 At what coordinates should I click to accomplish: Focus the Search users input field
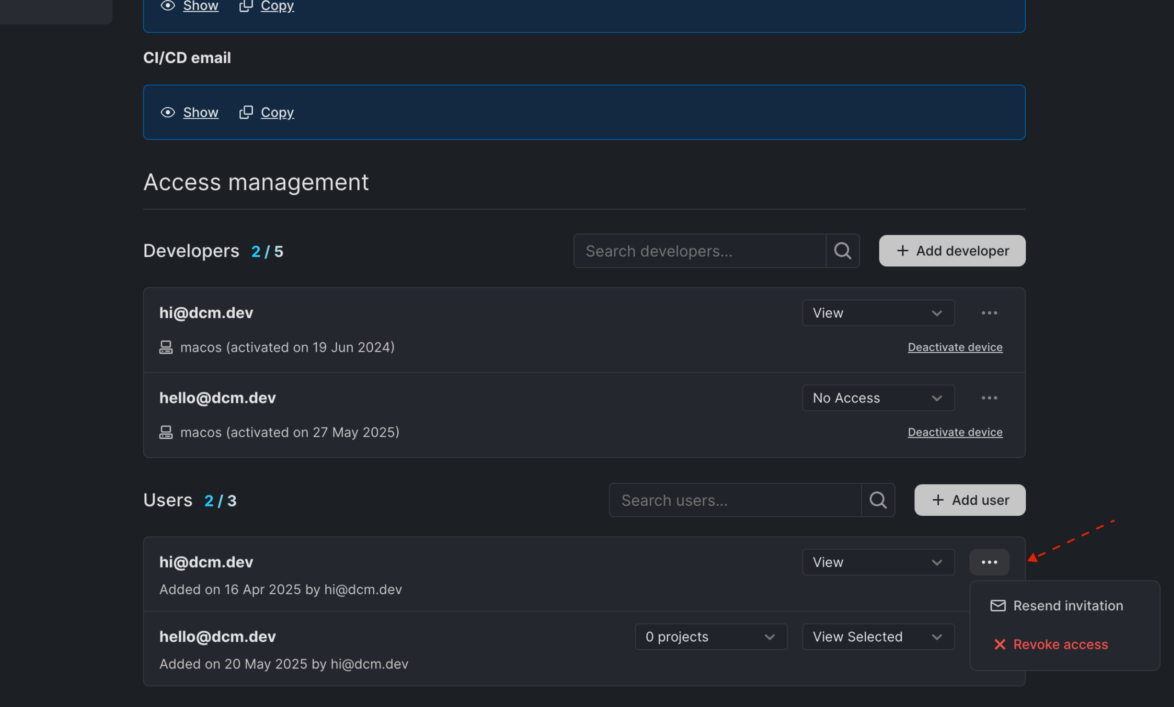(735, 500)
